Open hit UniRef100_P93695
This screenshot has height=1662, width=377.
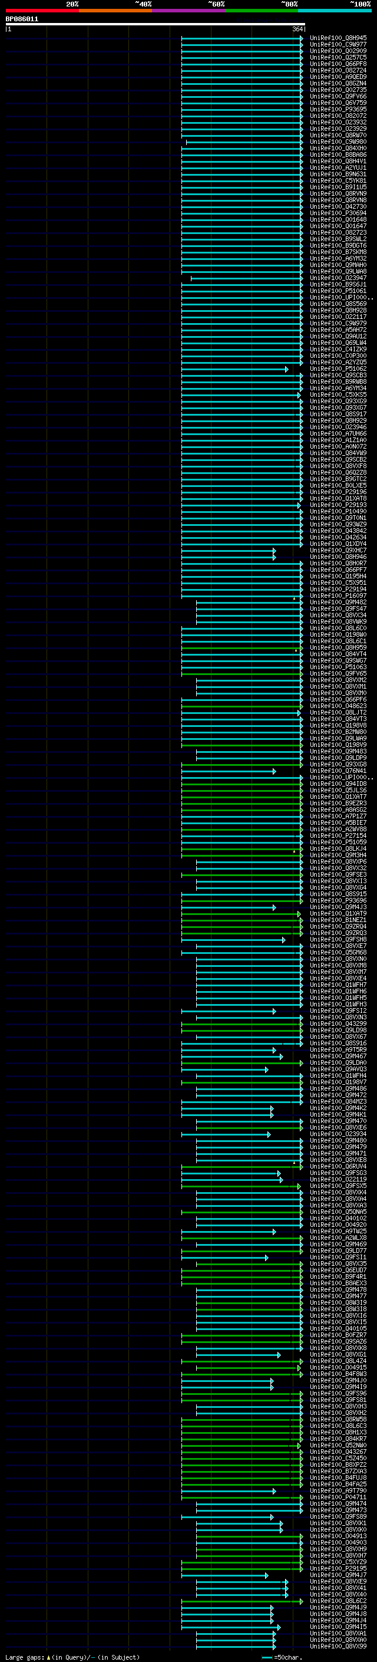pyautogui.click(x=338, y=109)
